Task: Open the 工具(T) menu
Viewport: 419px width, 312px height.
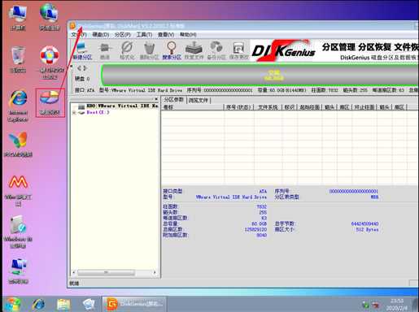Action: pos(144,34)
